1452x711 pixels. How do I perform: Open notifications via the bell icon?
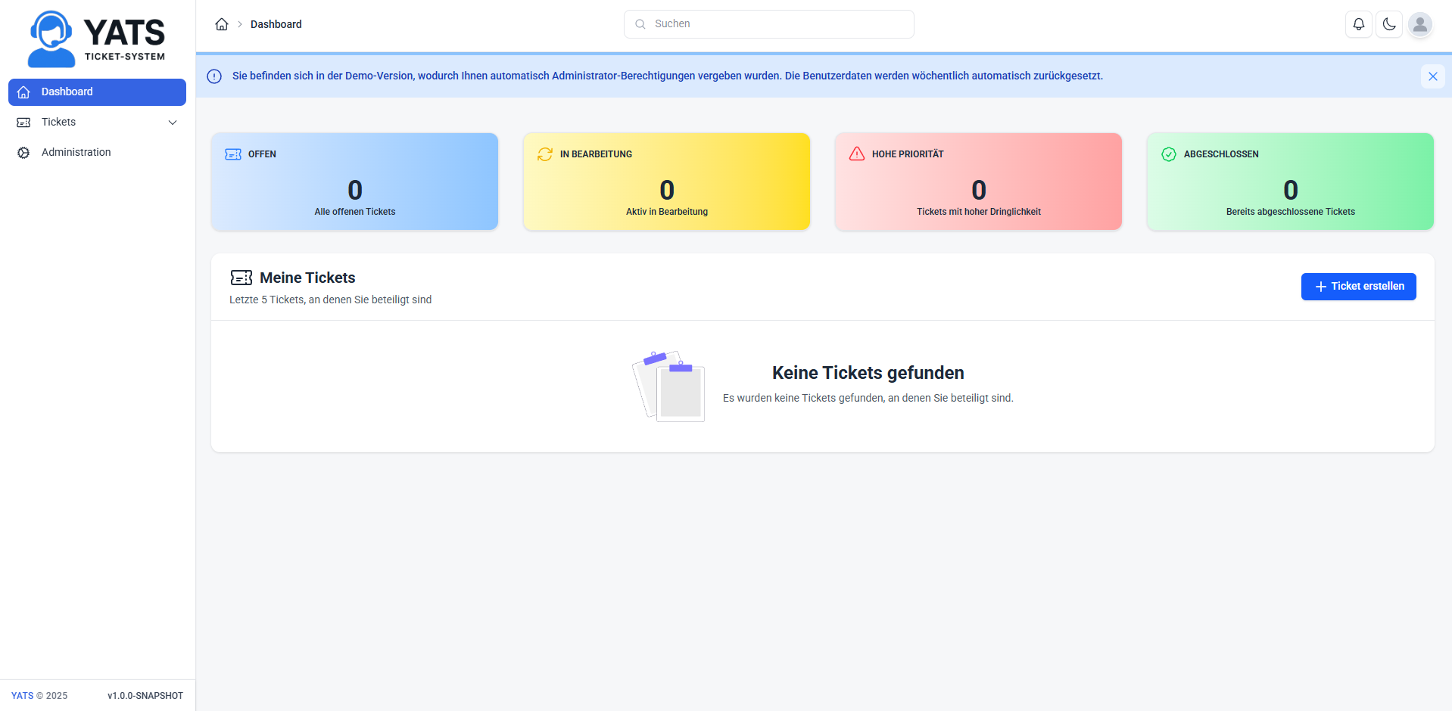[1358, 24]
